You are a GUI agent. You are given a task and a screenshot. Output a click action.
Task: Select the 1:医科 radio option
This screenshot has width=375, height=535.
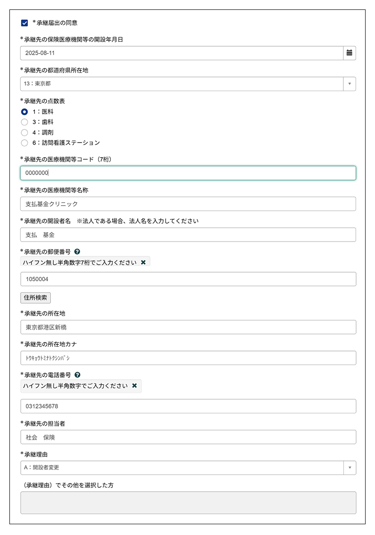tap(25, 112)
